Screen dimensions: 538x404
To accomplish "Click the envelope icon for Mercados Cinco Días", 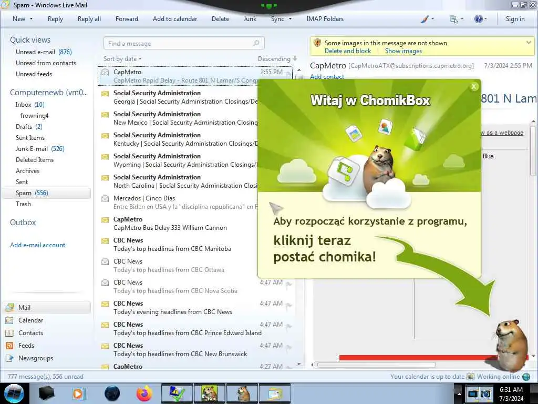I will click(x=105, y=198).
